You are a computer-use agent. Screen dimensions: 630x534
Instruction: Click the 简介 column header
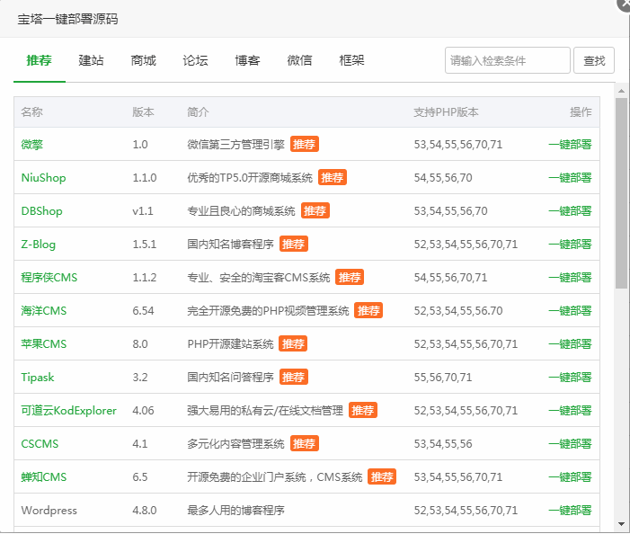pos(198,112)
